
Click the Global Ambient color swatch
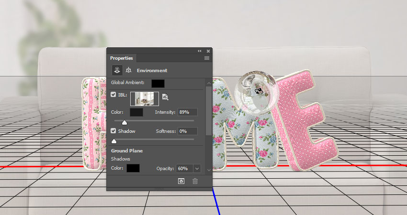(x=158, y=83)
